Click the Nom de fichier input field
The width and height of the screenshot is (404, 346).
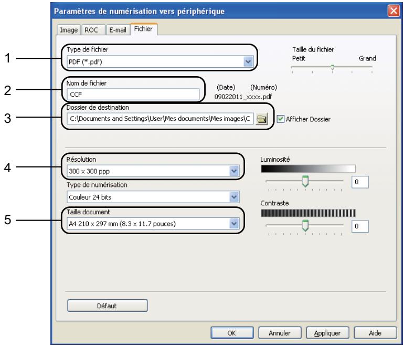point(133,95)
